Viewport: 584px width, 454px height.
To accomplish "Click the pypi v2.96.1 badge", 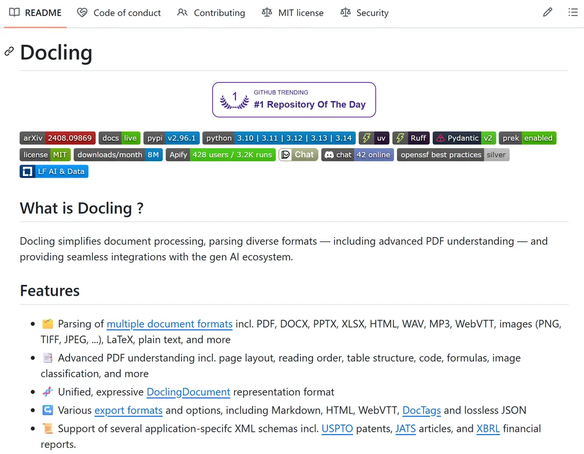I will pos(171,138).
